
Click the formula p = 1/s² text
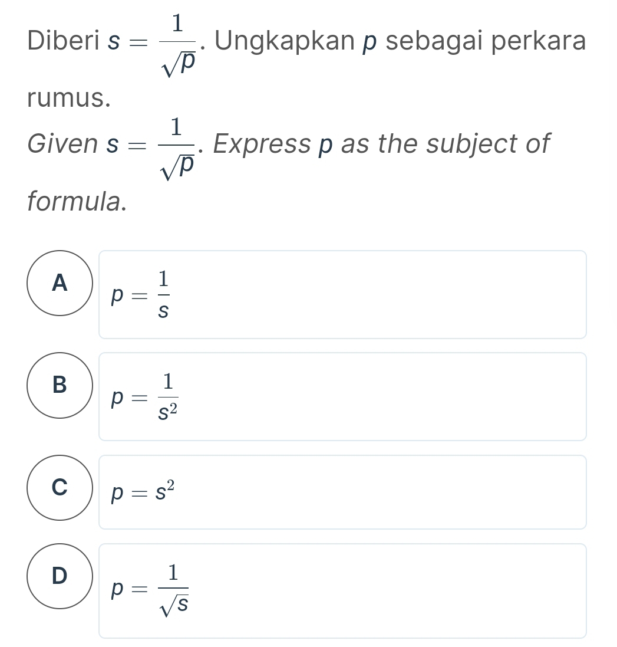(x=144, y=396)
